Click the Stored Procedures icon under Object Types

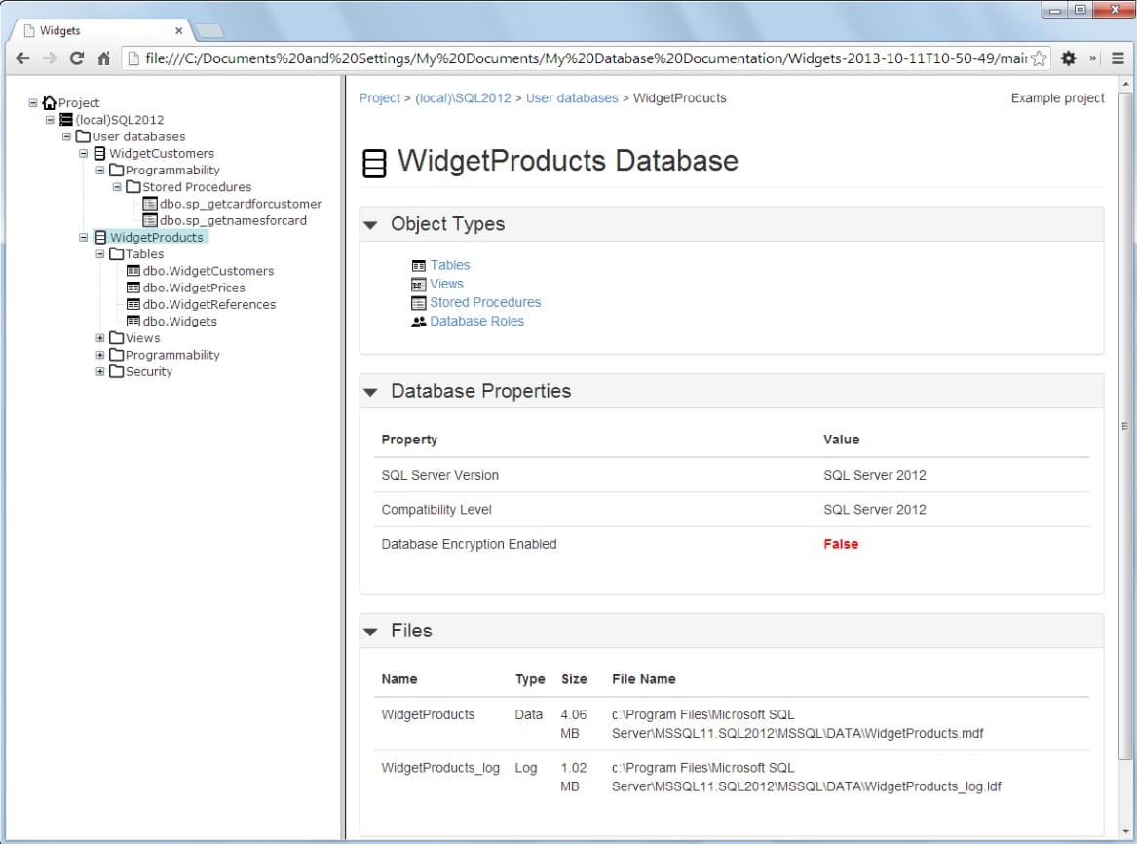[418, 303]
